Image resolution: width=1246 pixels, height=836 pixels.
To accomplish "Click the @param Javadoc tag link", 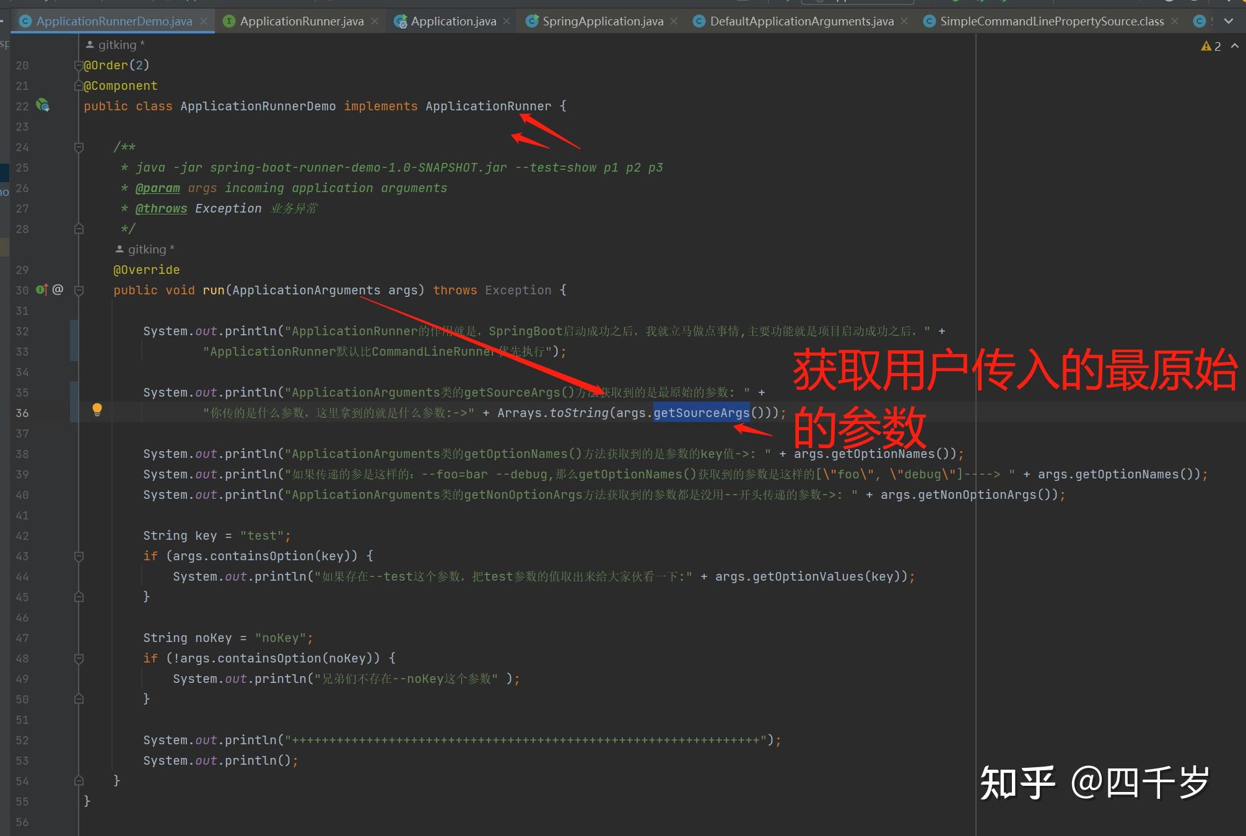I will point(157,188).
